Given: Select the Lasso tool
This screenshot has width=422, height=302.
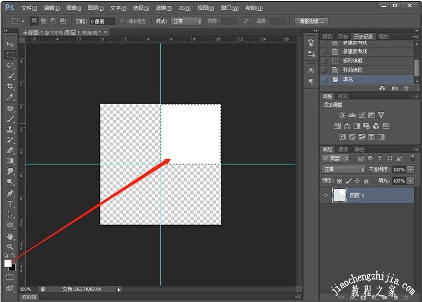Looking at the screenshot, I should (10, 65).
